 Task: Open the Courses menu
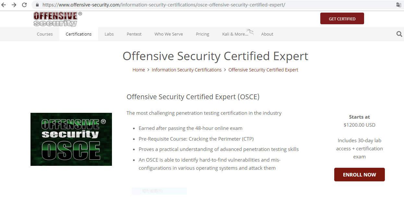coord(45,34)
